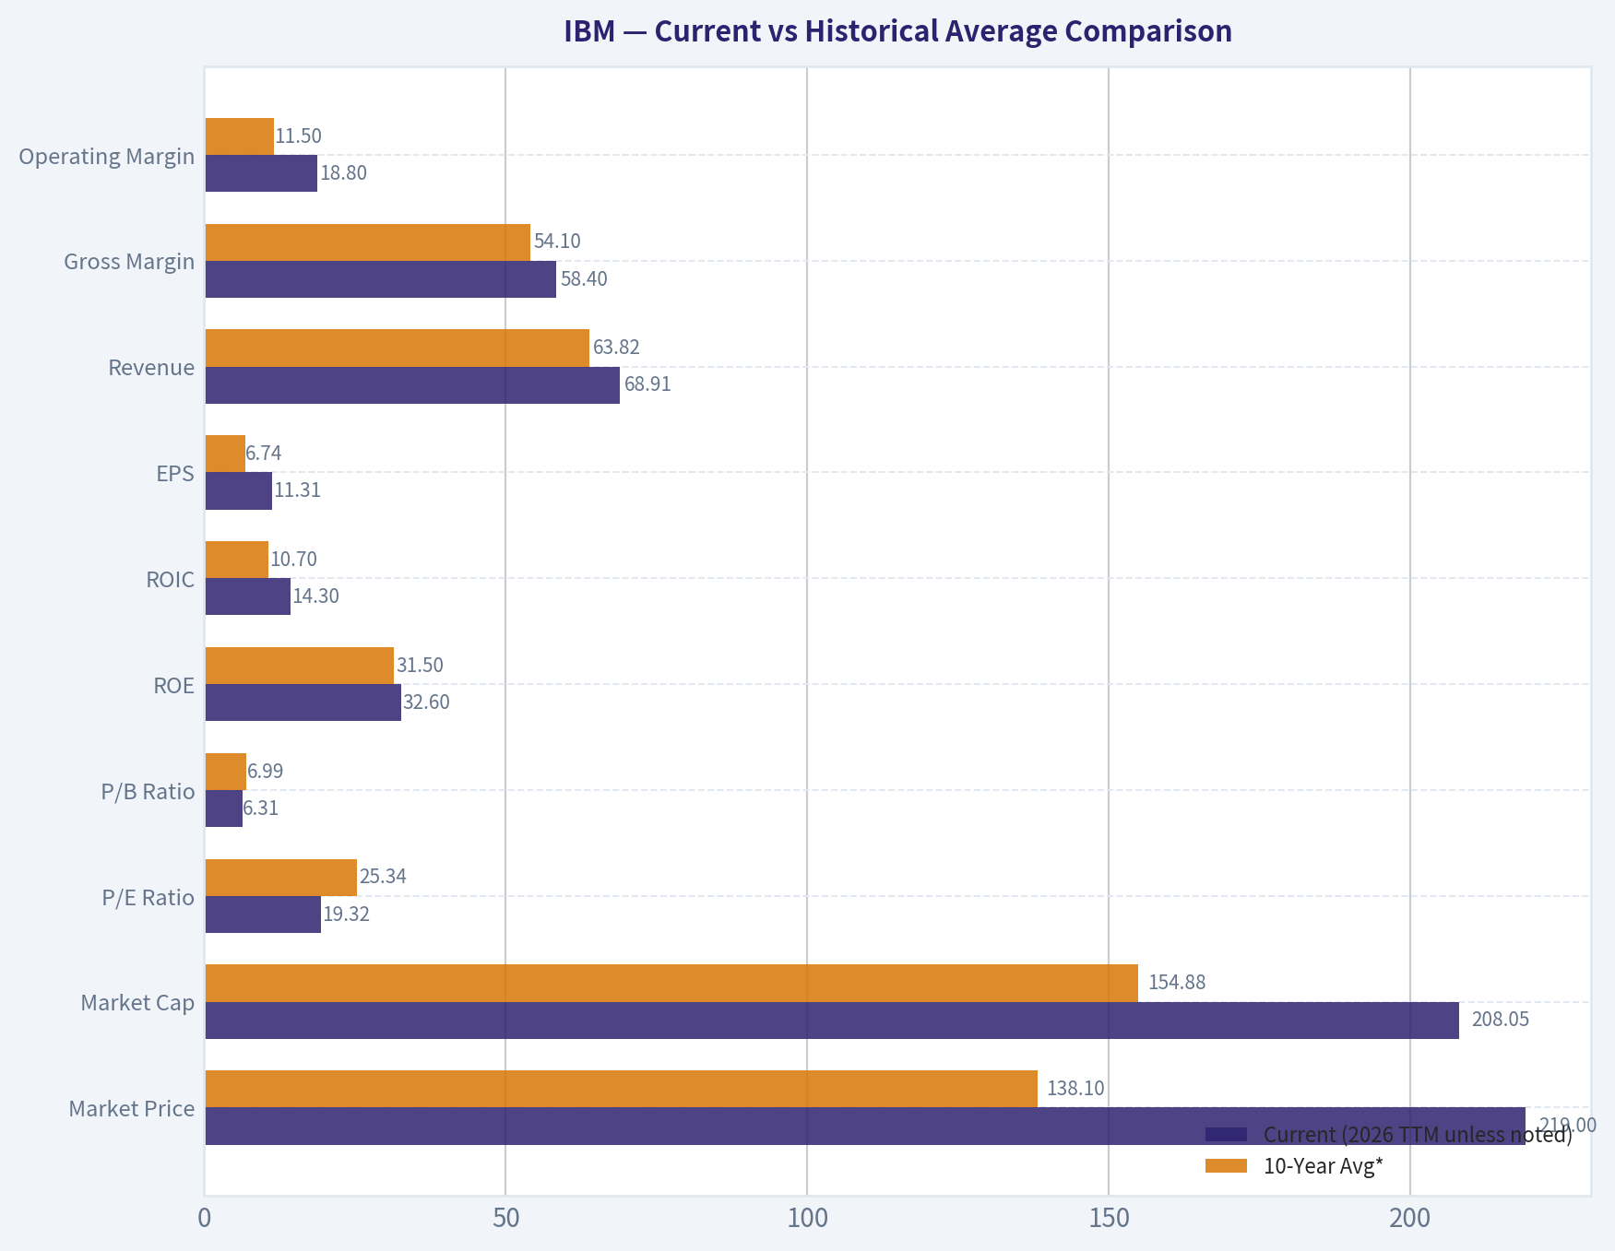This screenshot has height=1251, width=1615.
Task: Click the value label '18.80'
Action: coord(344,173)
